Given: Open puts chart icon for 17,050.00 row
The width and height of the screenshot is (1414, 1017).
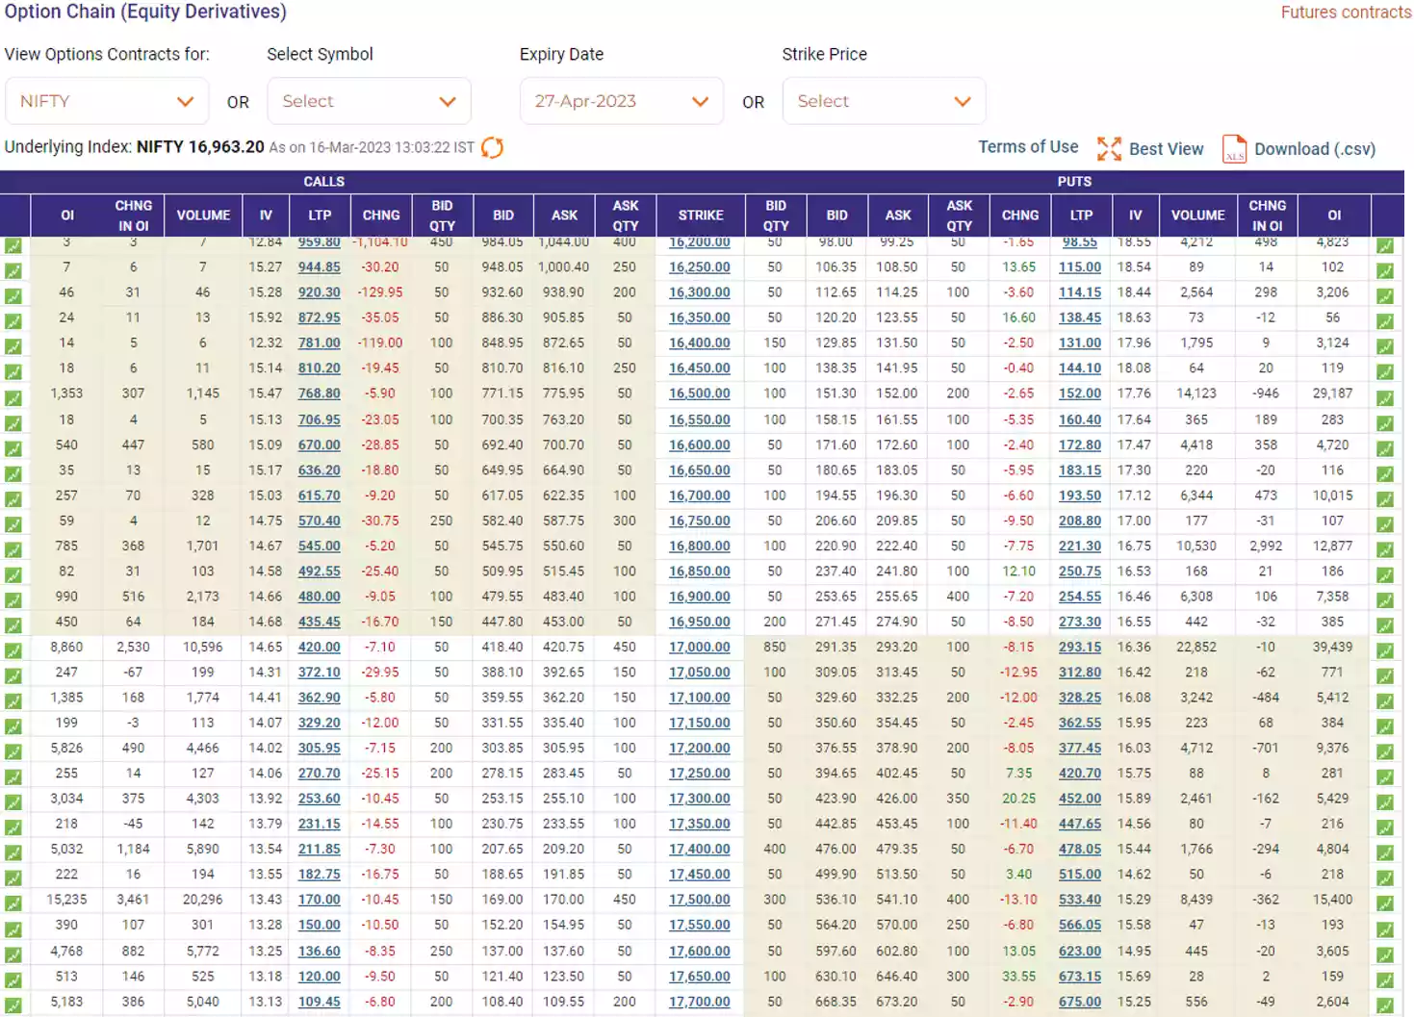Looking at the screenshot, I should click(1385, 676).
